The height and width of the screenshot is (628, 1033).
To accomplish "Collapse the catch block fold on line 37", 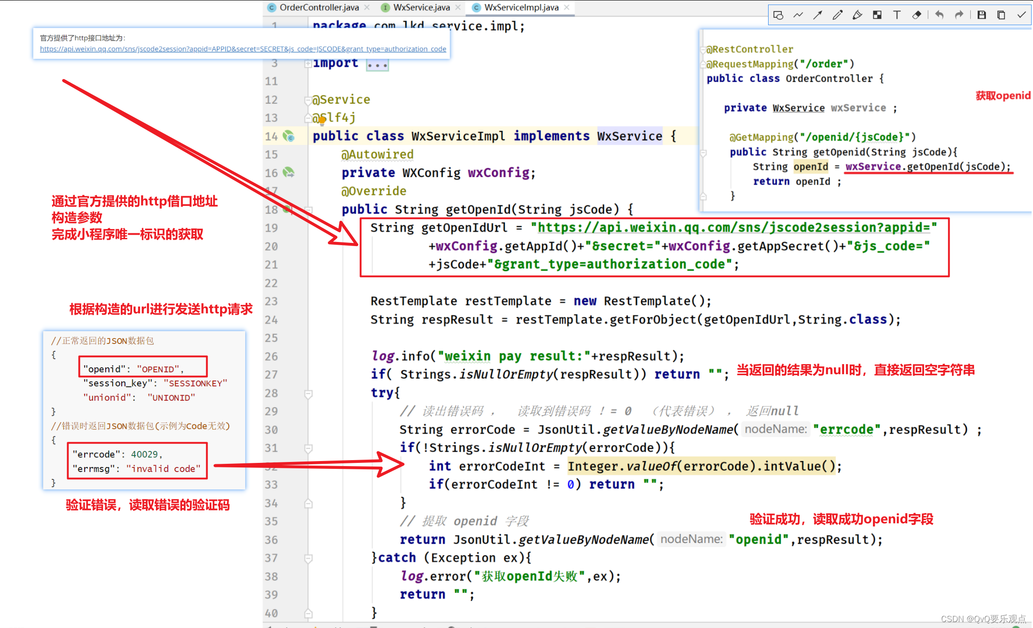I will pyautogui.click(x=308, y=558).
